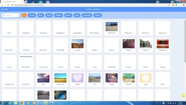Viewport: 186px width, 105px height.
Task: Select the Blue Sky 2 backdrop
Action: click(x=43, y=45)
